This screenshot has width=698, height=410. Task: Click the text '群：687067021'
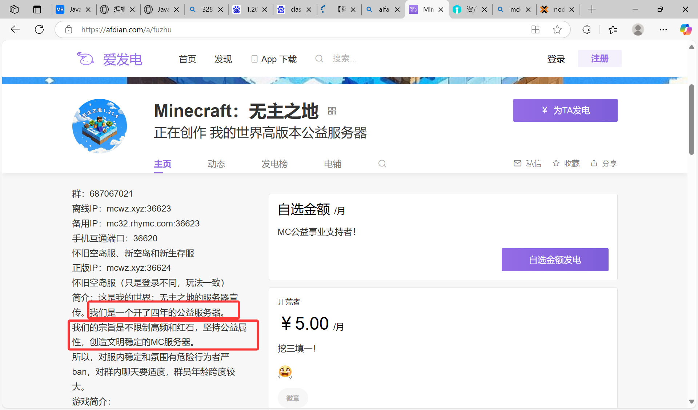pos(103,194)
